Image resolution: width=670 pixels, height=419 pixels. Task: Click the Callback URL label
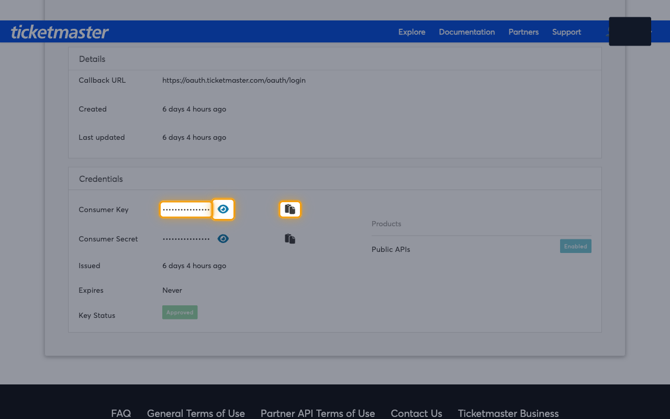[x=102, y=80]
